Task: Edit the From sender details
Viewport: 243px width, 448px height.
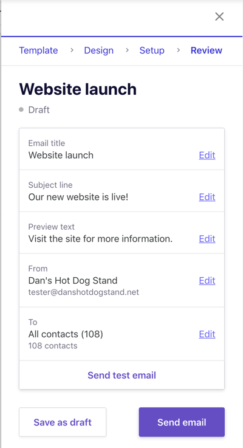Action: coord(207,281)
